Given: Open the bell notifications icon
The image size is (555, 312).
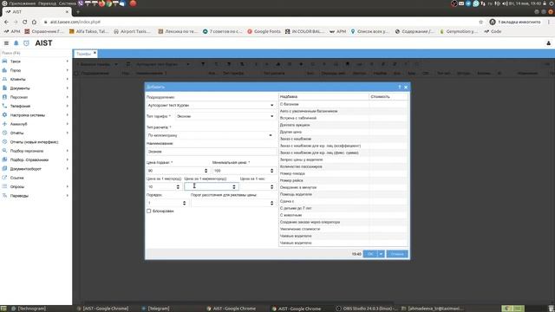Looking at the screenshot, I should pos(16,43).
